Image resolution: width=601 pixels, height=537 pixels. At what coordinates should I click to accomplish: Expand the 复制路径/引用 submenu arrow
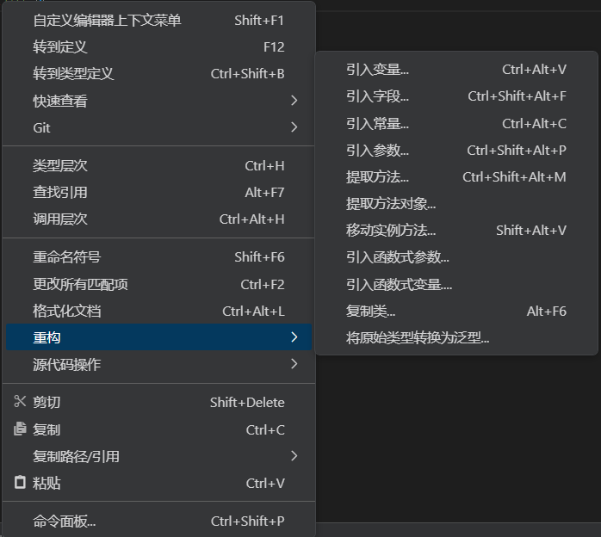[294, 456]
